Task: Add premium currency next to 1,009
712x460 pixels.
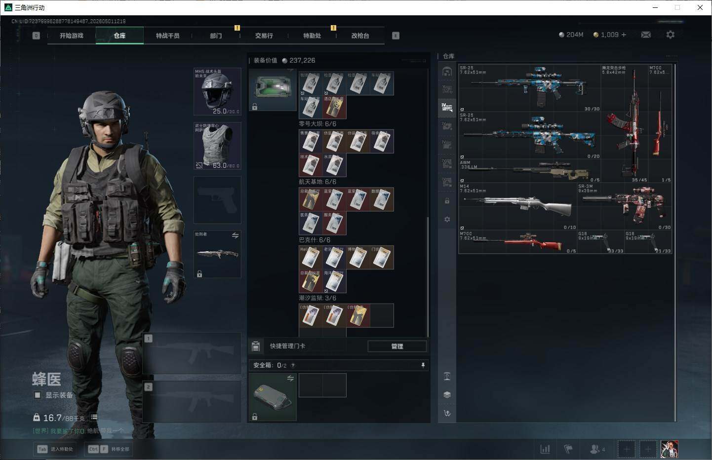Action: click(x=624, y=35)
